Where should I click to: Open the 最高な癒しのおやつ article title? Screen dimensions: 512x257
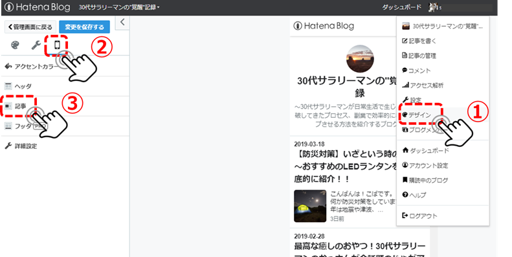359,249
